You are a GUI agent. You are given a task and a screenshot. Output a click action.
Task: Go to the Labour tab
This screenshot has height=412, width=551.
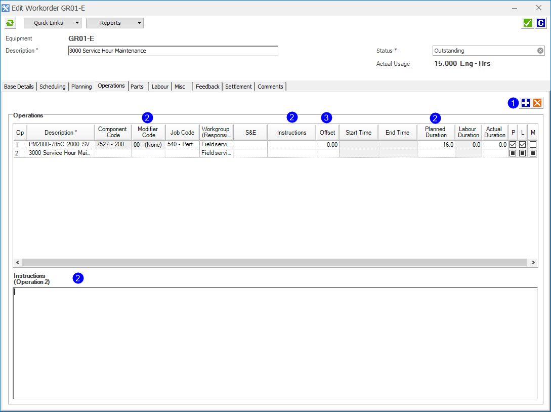[x=160, y=87]
